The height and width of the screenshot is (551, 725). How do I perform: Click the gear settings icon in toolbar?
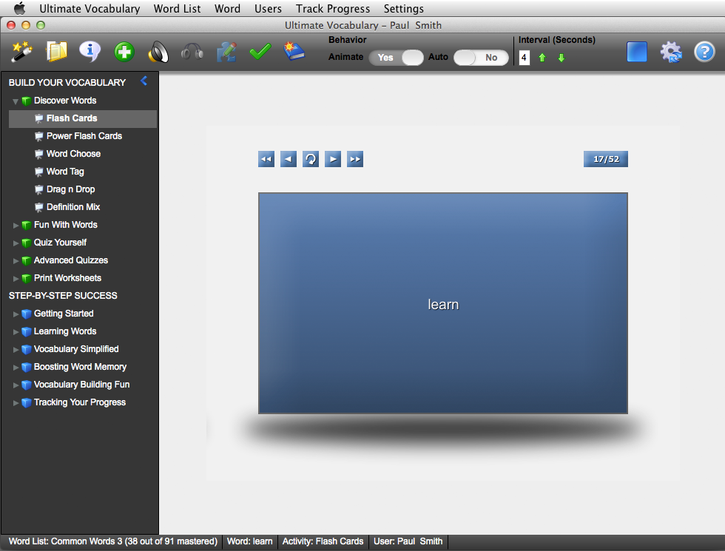tap(670, 52)
